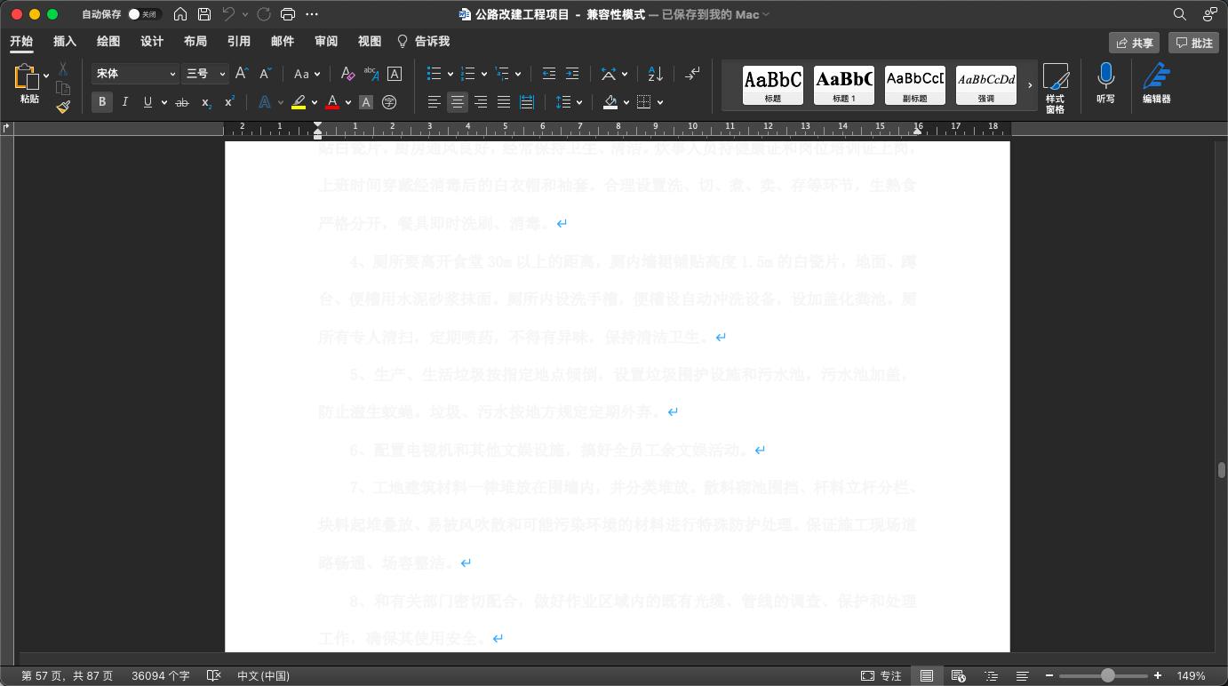Expand the font size dropdown

(222, 74)
